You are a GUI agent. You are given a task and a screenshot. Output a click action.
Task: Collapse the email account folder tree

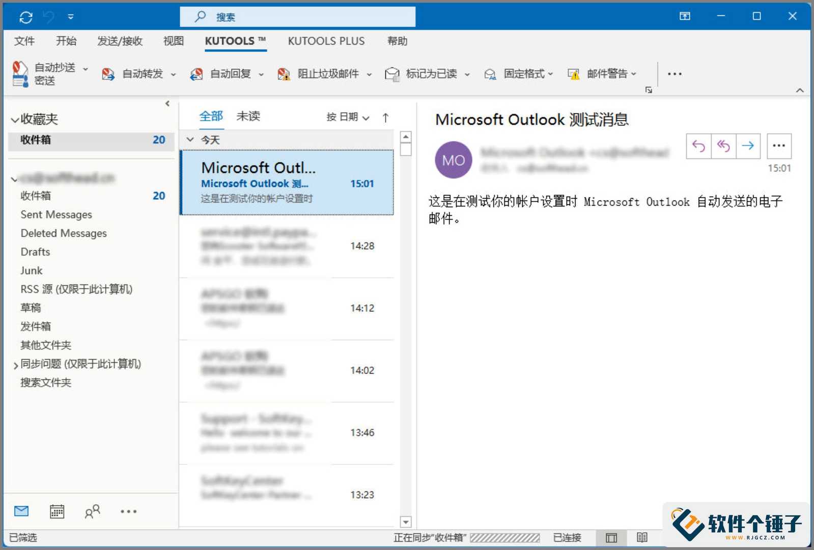[14, 179]
